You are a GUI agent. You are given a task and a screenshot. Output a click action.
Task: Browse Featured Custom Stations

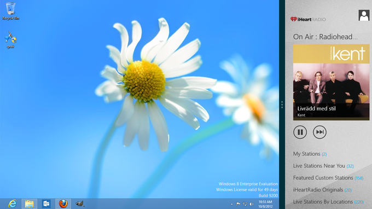(328, 178)
